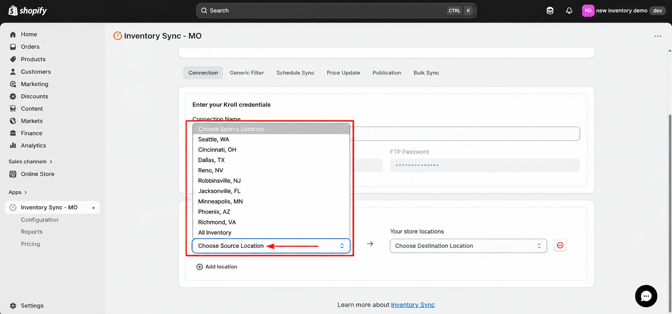Click Add location button
The width and height of the screenshot is (672, 314).
point(217,267)
